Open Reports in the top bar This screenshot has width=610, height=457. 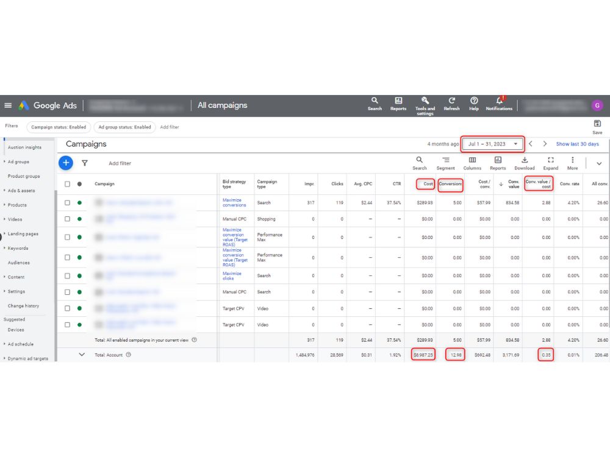(x=398, y=104)
